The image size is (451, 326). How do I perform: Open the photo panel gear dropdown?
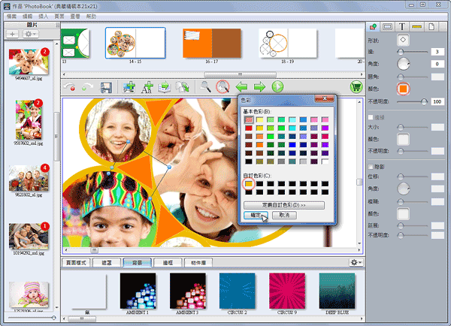[x=30, y=34]
